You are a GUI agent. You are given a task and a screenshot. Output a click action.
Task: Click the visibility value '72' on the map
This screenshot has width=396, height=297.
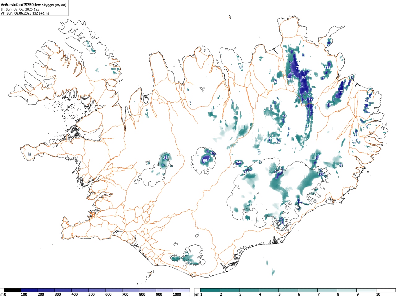pyautogui.click(x=341, y=91)
